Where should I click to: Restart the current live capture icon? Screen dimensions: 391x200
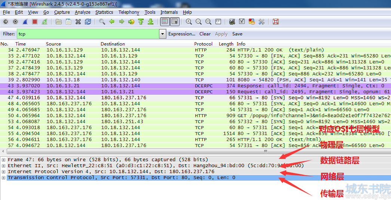click(x=45, y=22)
